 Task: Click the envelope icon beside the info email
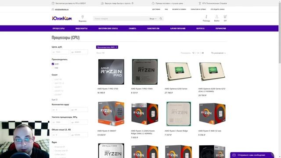coord(53,9)
